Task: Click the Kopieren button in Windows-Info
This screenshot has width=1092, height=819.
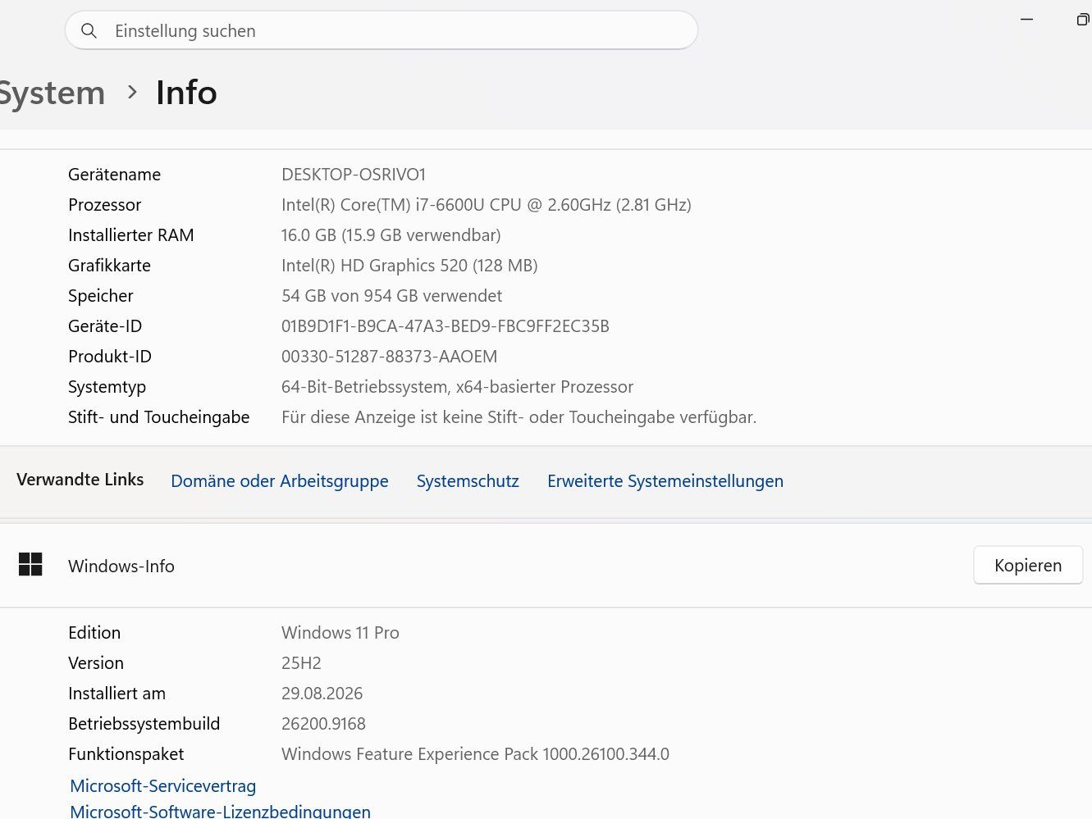Action: tap(1028, 566)
